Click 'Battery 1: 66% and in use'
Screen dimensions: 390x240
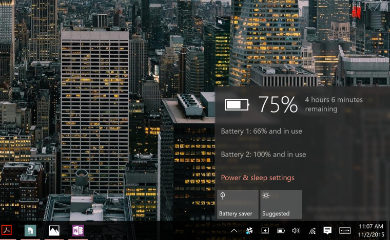[x=261, y=131]
